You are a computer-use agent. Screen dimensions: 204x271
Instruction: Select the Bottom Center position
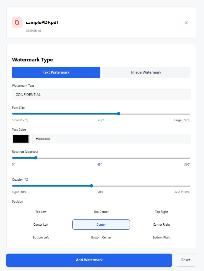101,237
